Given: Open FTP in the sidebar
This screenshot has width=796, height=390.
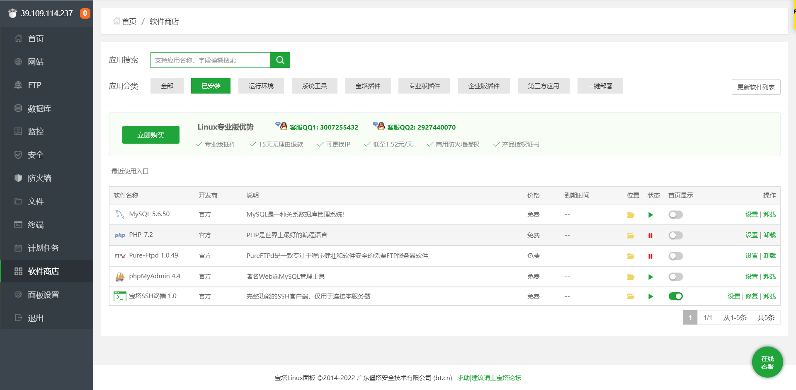Looking at the screenshot, I should click(47, 85).
